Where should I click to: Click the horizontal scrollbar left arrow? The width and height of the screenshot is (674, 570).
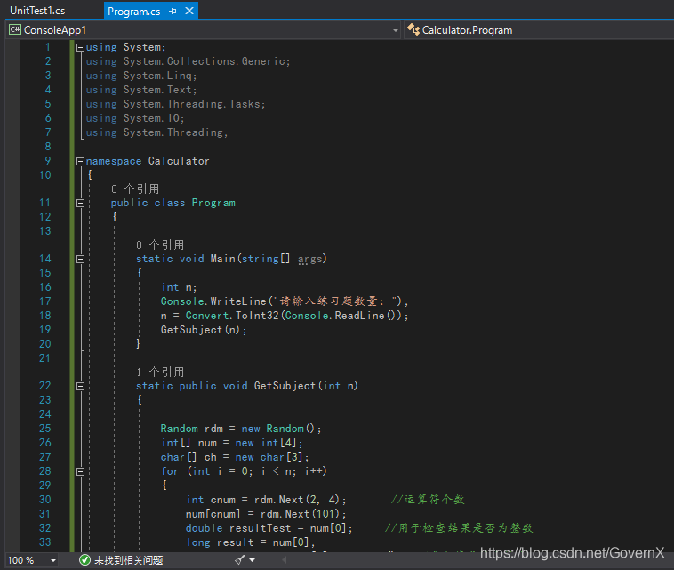point(284,559)
